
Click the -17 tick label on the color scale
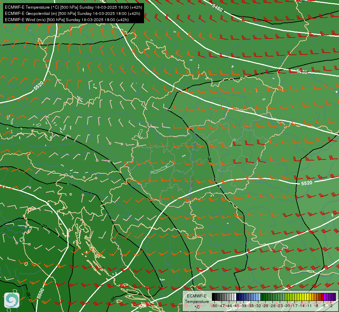pyautogui.click(x=294, y=306)
